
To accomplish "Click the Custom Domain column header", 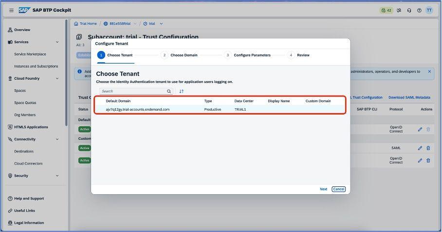I will (318, 101).
